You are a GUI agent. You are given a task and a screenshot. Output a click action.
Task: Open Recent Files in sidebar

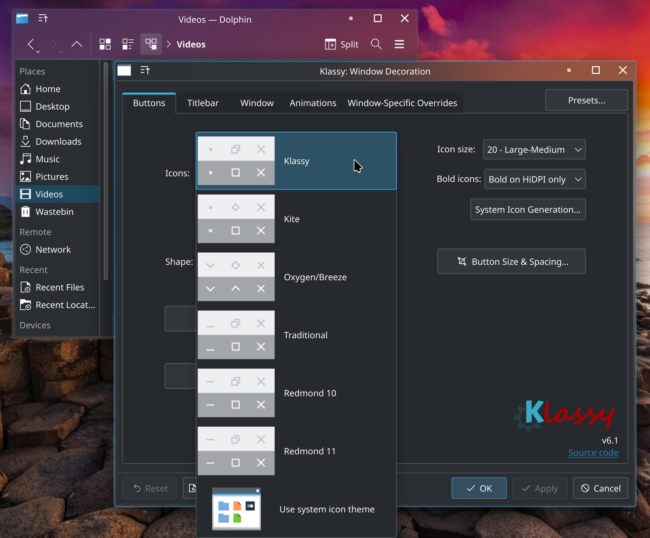click(57, 287)
